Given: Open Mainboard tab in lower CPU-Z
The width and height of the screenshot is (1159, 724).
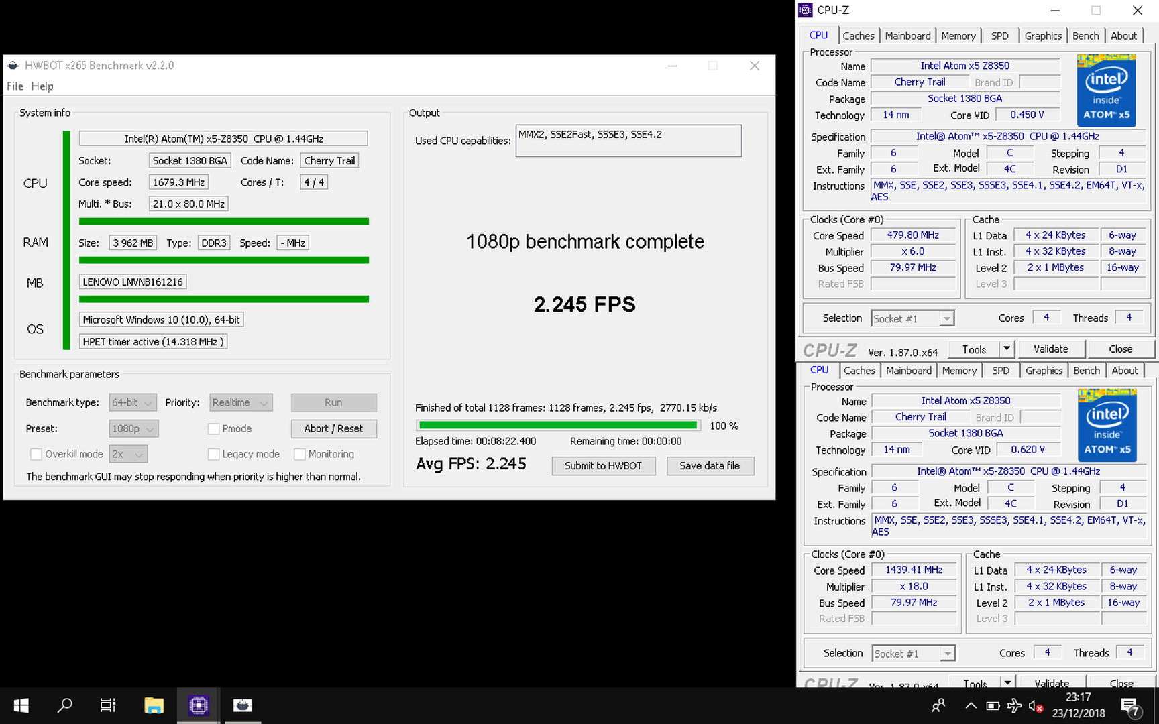Looking at the screenshot, I should (x=908, y=371).
